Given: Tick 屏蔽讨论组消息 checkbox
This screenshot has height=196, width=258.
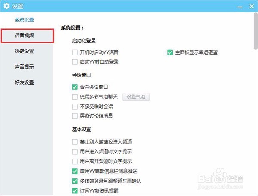Looking at the screenshot, I should click(x=75, y=116).
